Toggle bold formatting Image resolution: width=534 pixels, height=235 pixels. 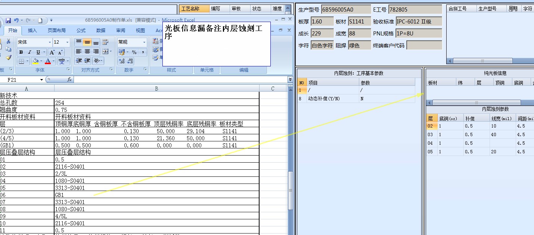coord(21,52)
